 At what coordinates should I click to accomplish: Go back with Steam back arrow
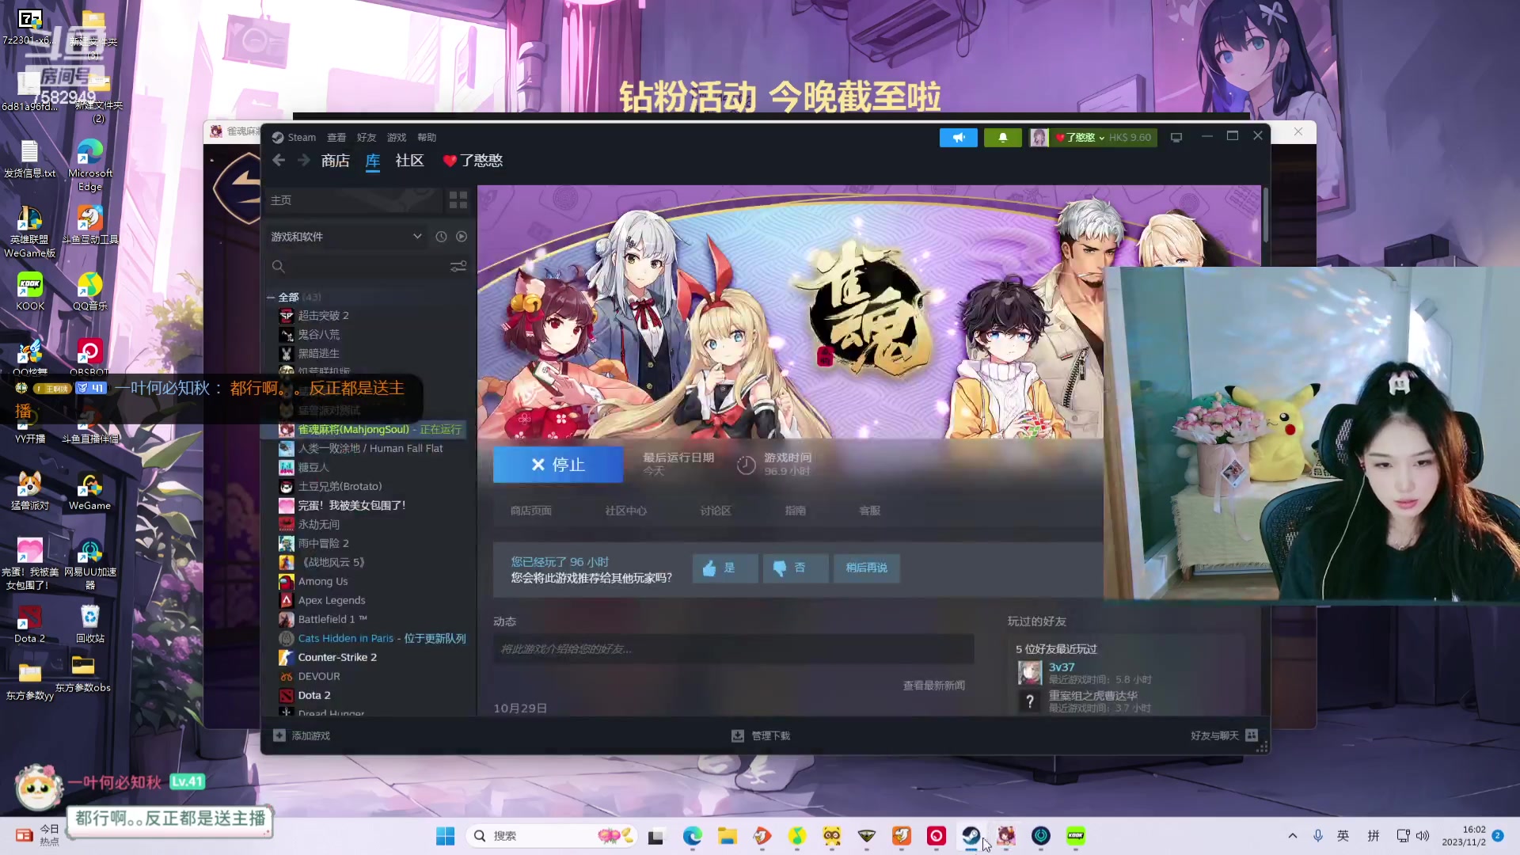pos(279,161)
